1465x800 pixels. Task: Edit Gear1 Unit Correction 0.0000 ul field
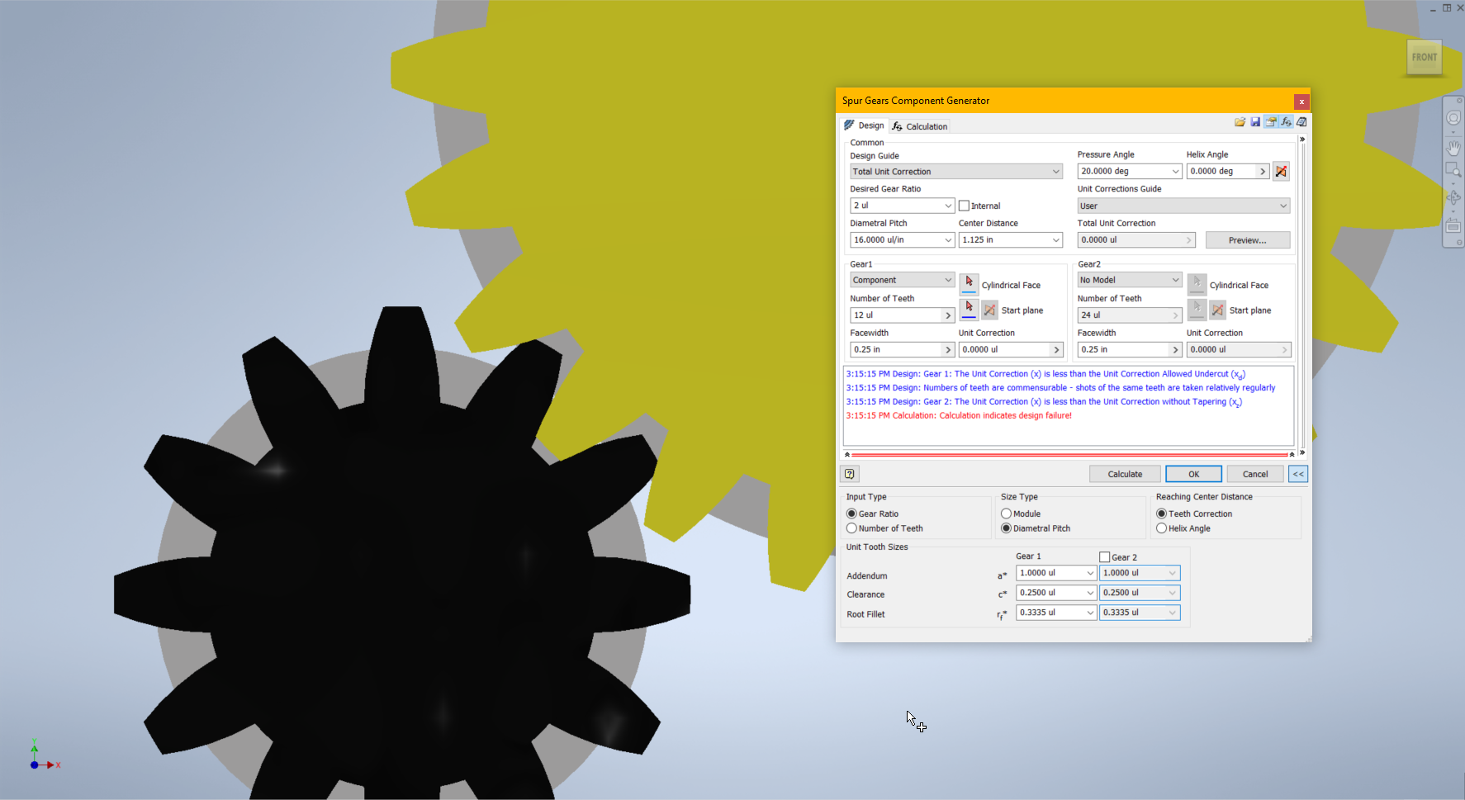pyautogui.click(x=1004, y=350)
